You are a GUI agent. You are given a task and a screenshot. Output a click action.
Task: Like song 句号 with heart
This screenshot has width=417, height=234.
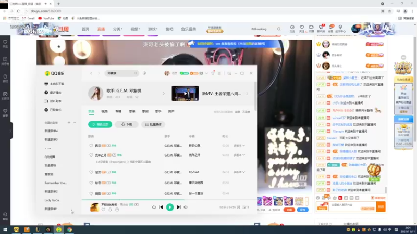[x=91, y=183]
